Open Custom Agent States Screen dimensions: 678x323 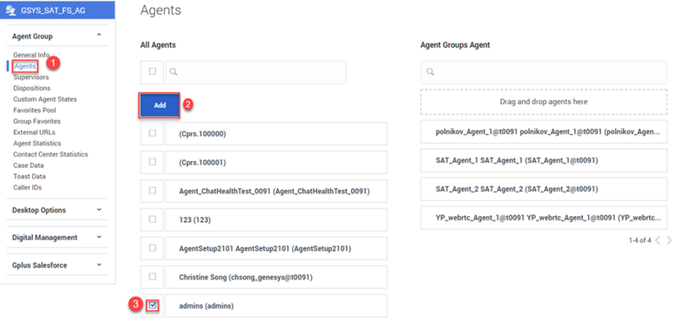[45, 99]
